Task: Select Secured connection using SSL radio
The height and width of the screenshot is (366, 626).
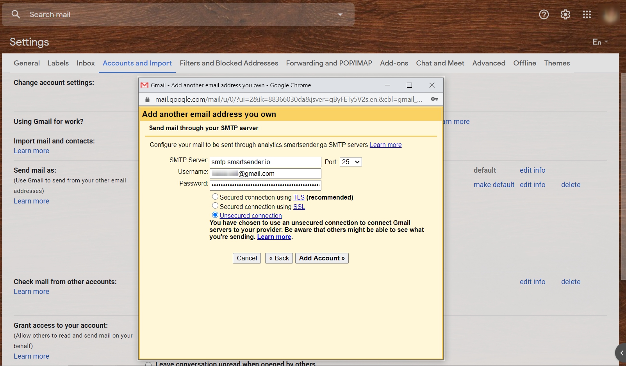Action: click(x=215, y=206)
